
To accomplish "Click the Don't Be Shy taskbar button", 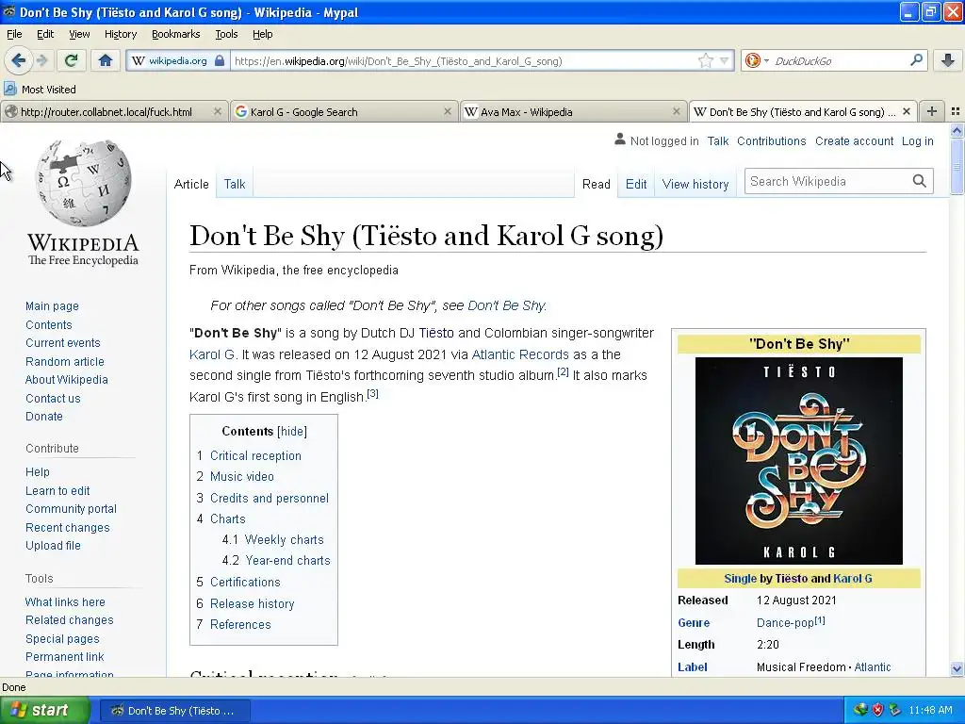I will click(174, 711).
